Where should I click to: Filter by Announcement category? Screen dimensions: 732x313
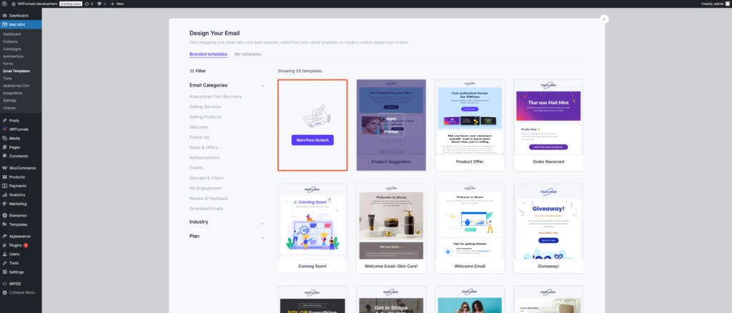click(x=204, y=158)
